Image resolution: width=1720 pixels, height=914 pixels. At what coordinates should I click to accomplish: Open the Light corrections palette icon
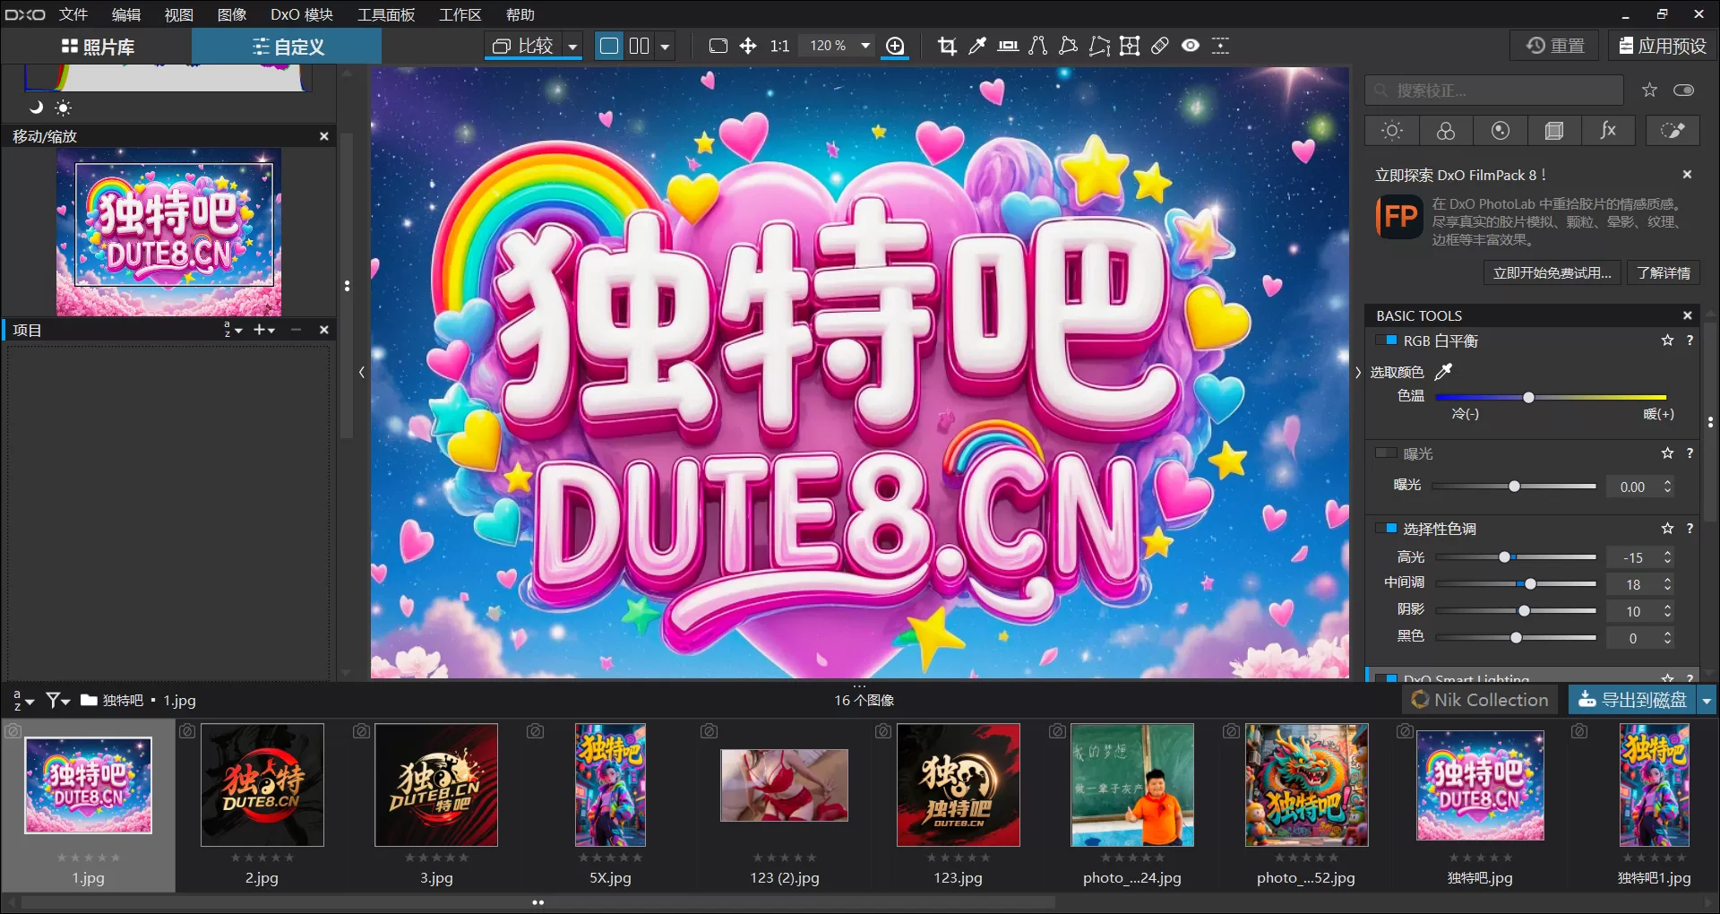(1392, 131)
